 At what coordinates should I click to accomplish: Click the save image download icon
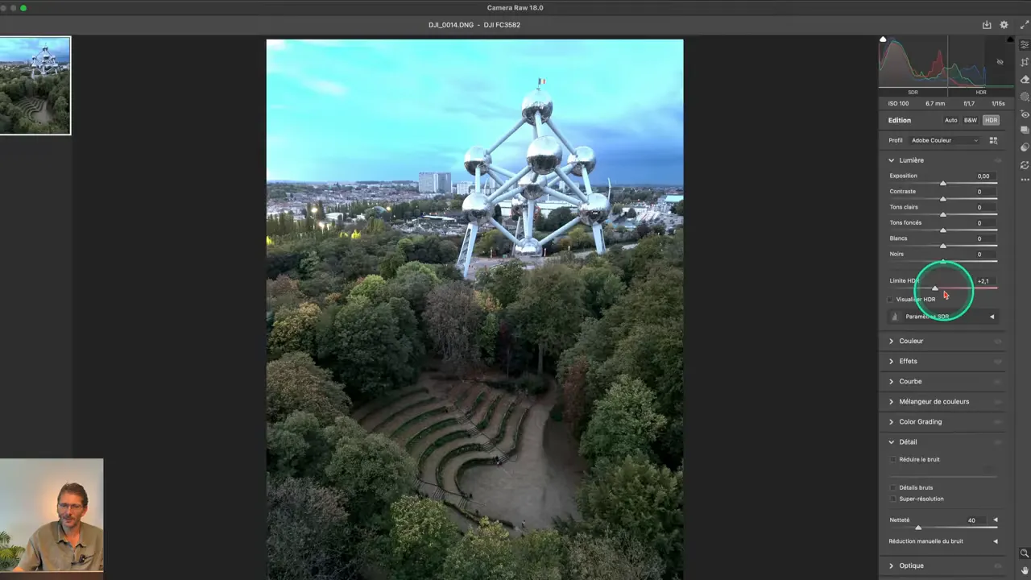pyautogui.click(x=987, y=25)
